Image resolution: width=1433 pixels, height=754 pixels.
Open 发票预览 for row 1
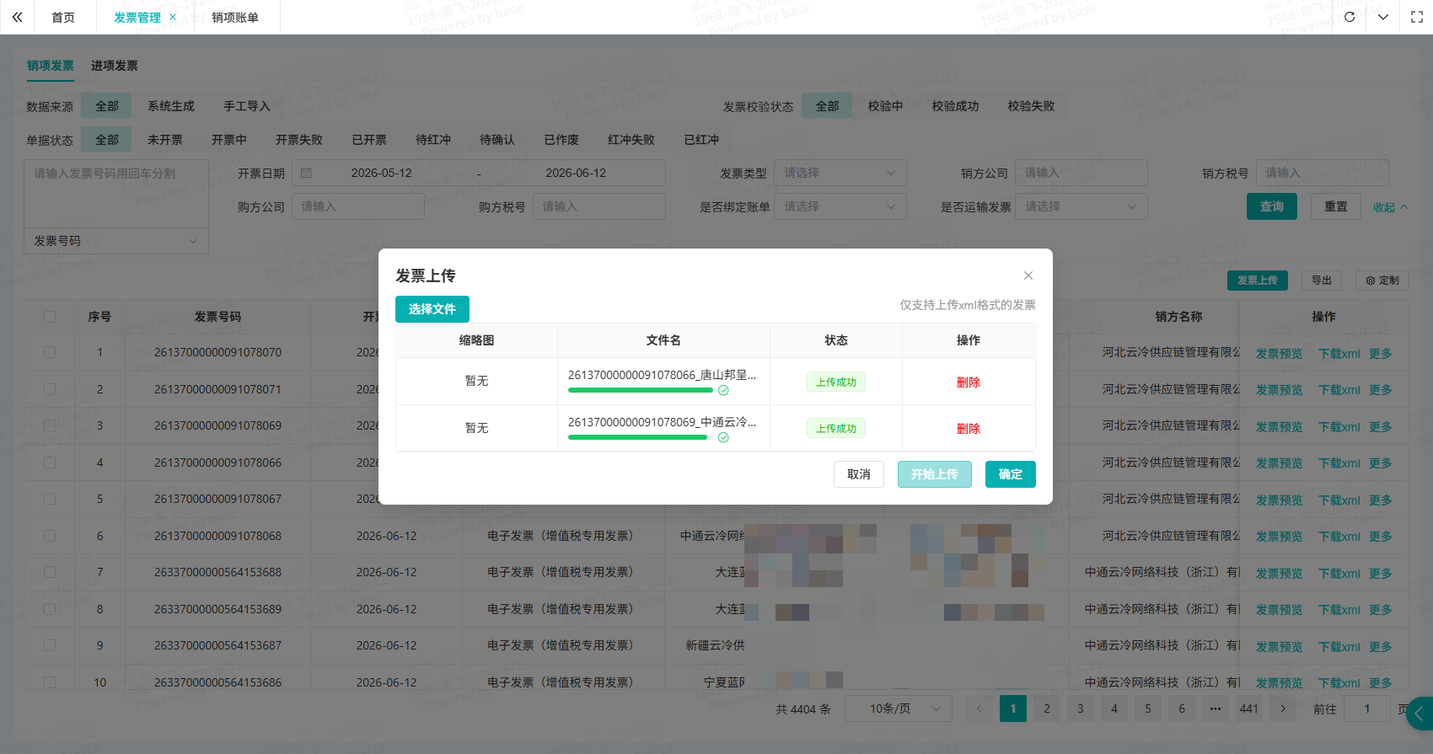[x=1280, y=354]
